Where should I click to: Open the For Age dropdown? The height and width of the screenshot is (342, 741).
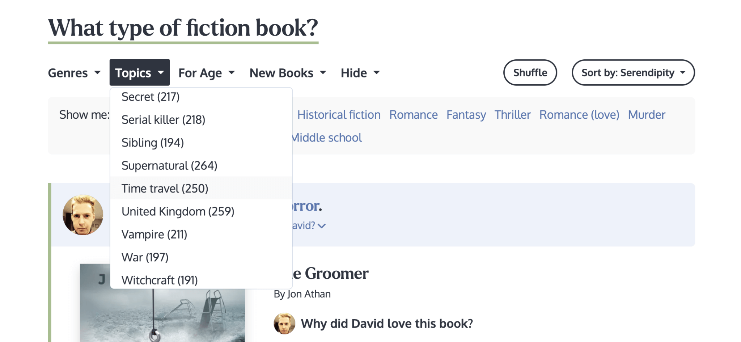click(x=206, y=72)
